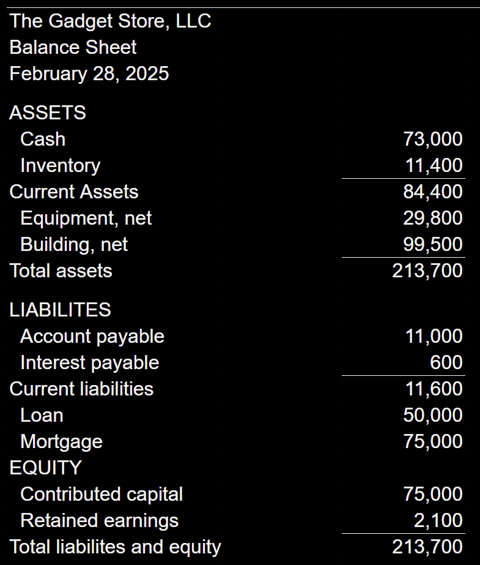
Task: Click the Current liabilities total 11,600
Action: 434,389
